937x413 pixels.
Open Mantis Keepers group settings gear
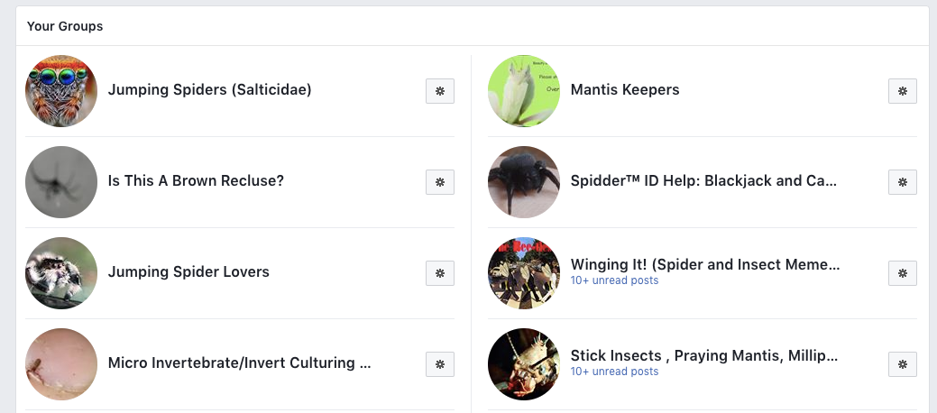pos(903,91)
